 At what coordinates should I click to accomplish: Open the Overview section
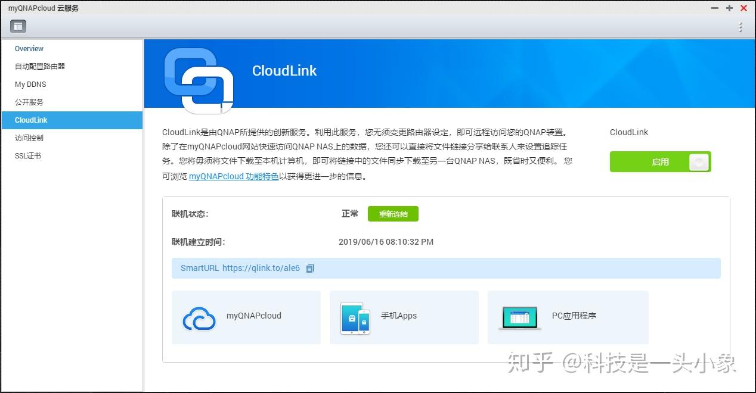pyautogui.click(x=29, y=49)
